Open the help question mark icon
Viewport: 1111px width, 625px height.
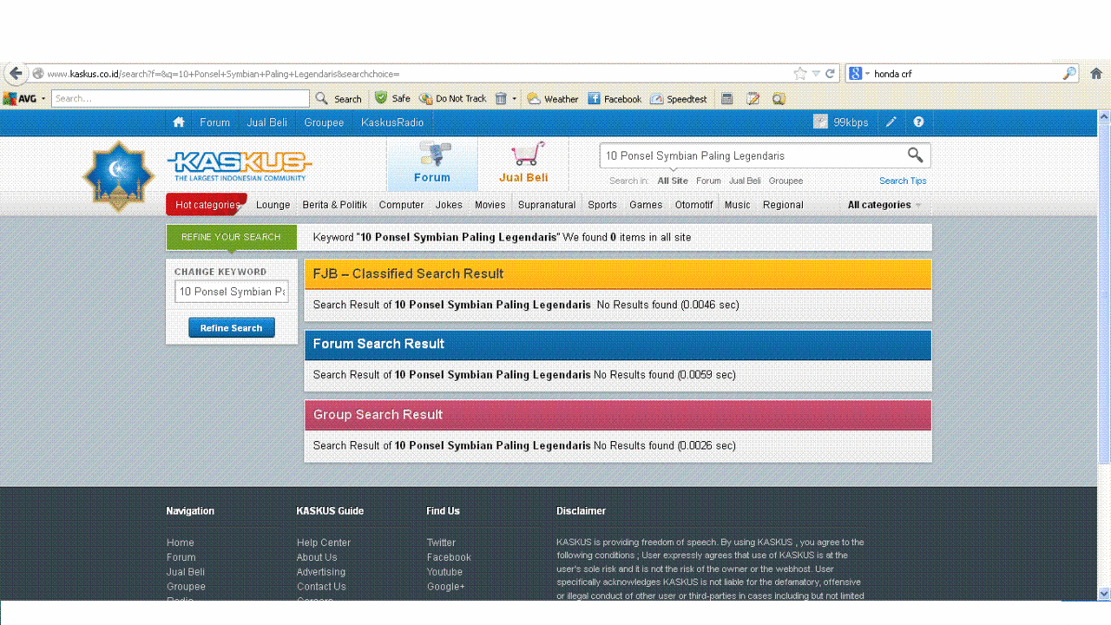click(918, 122)
